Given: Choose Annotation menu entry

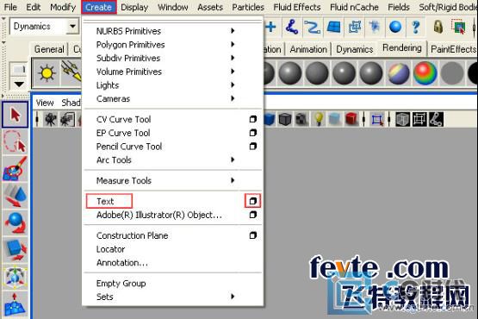Looking at the screenshot, I should click(x=122, y=262).
